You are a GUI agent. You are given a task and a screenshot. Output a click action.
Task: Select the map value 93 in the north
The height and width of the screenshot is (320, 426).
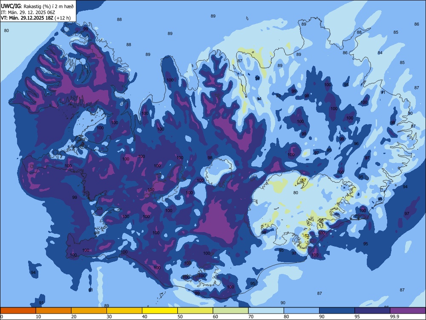pyautogui.click(x=278, y=96)
